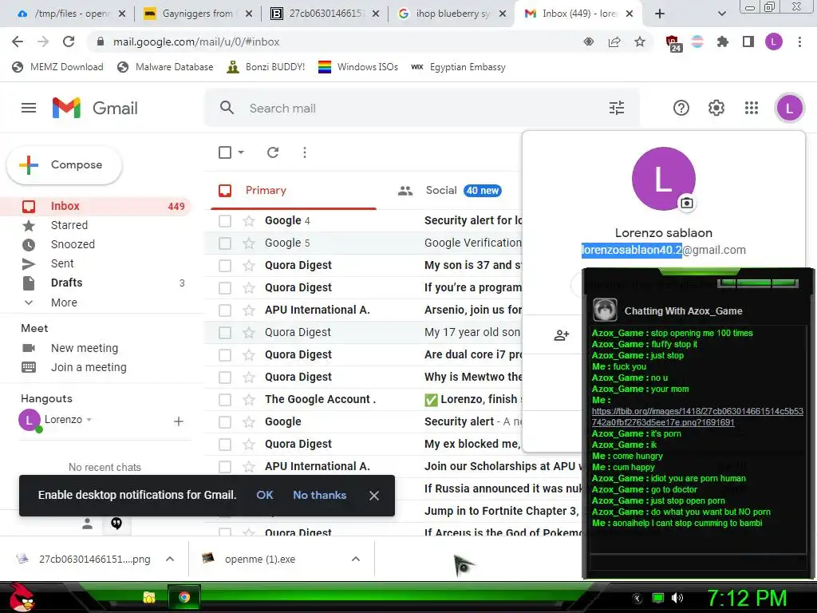Screen dimensions: 817x613
Task: Click the search magnifier icon
Action: (227, 108)
